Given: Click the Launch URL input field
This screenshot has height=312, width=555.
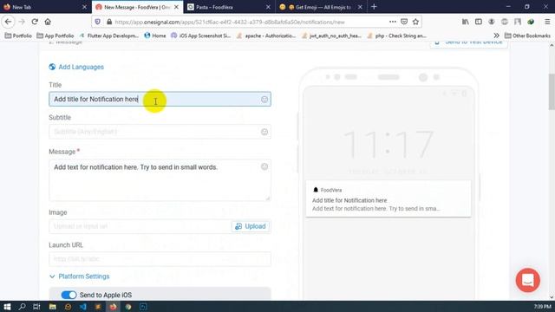Looking at the screenshot, I should [x=160, y=259].
